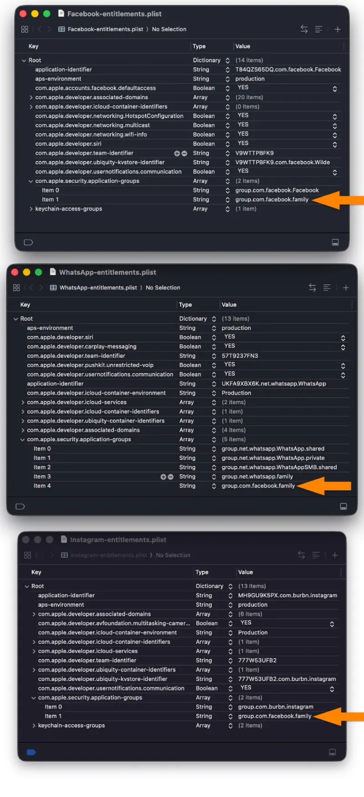Viewport: 364px width, 797px height.
Task: Go back in Facebook-entitlements editor history
Action: [x=40, y=29]
